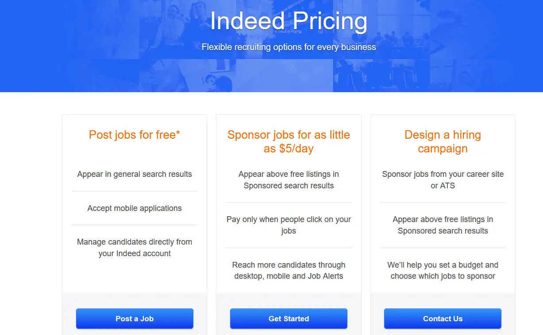
Task: Click the asterisk after Post jobs for free
Action: coord(178,133)
